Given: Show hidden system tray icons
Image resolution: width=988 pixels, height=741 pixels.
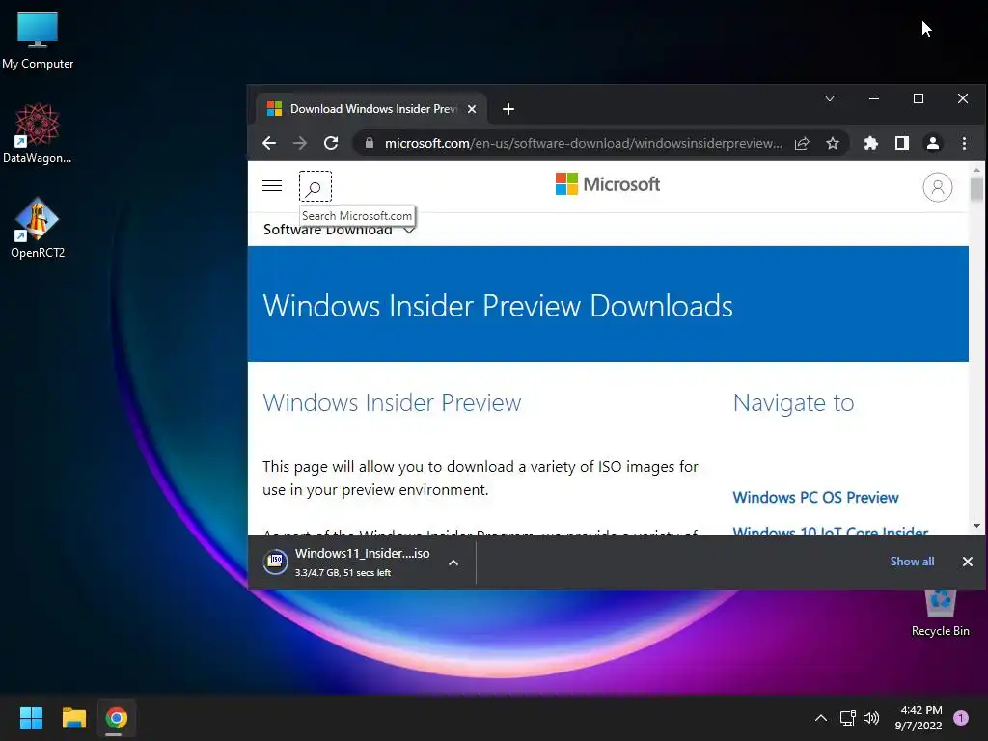Looking at the screenshot, I should [x=820, y=718].
